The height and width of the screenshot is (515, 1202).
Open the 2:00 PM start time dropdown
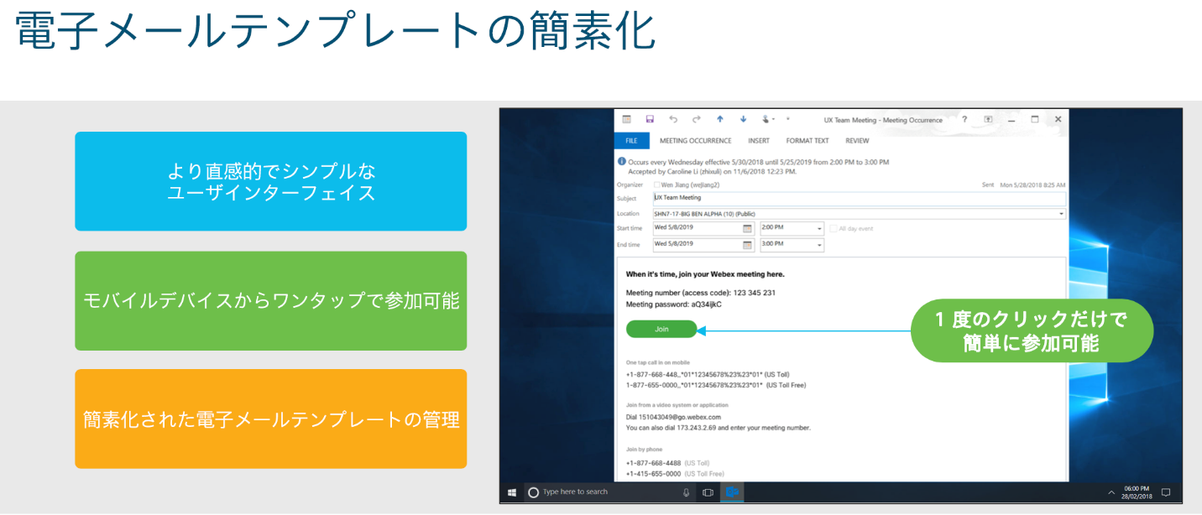point(819,228)
